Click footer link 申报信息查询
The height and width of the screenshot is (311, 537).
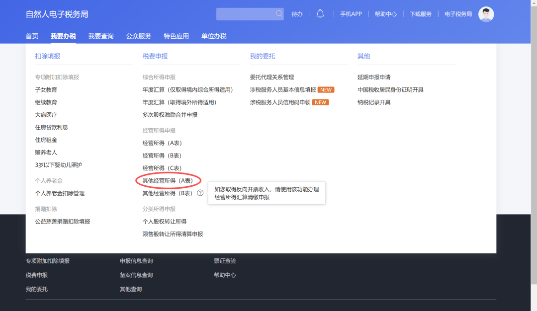tap(136, 261)
